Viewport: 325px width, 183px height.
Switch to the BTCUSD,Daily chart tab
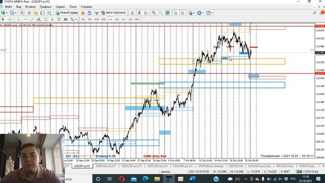pos(285,166)
